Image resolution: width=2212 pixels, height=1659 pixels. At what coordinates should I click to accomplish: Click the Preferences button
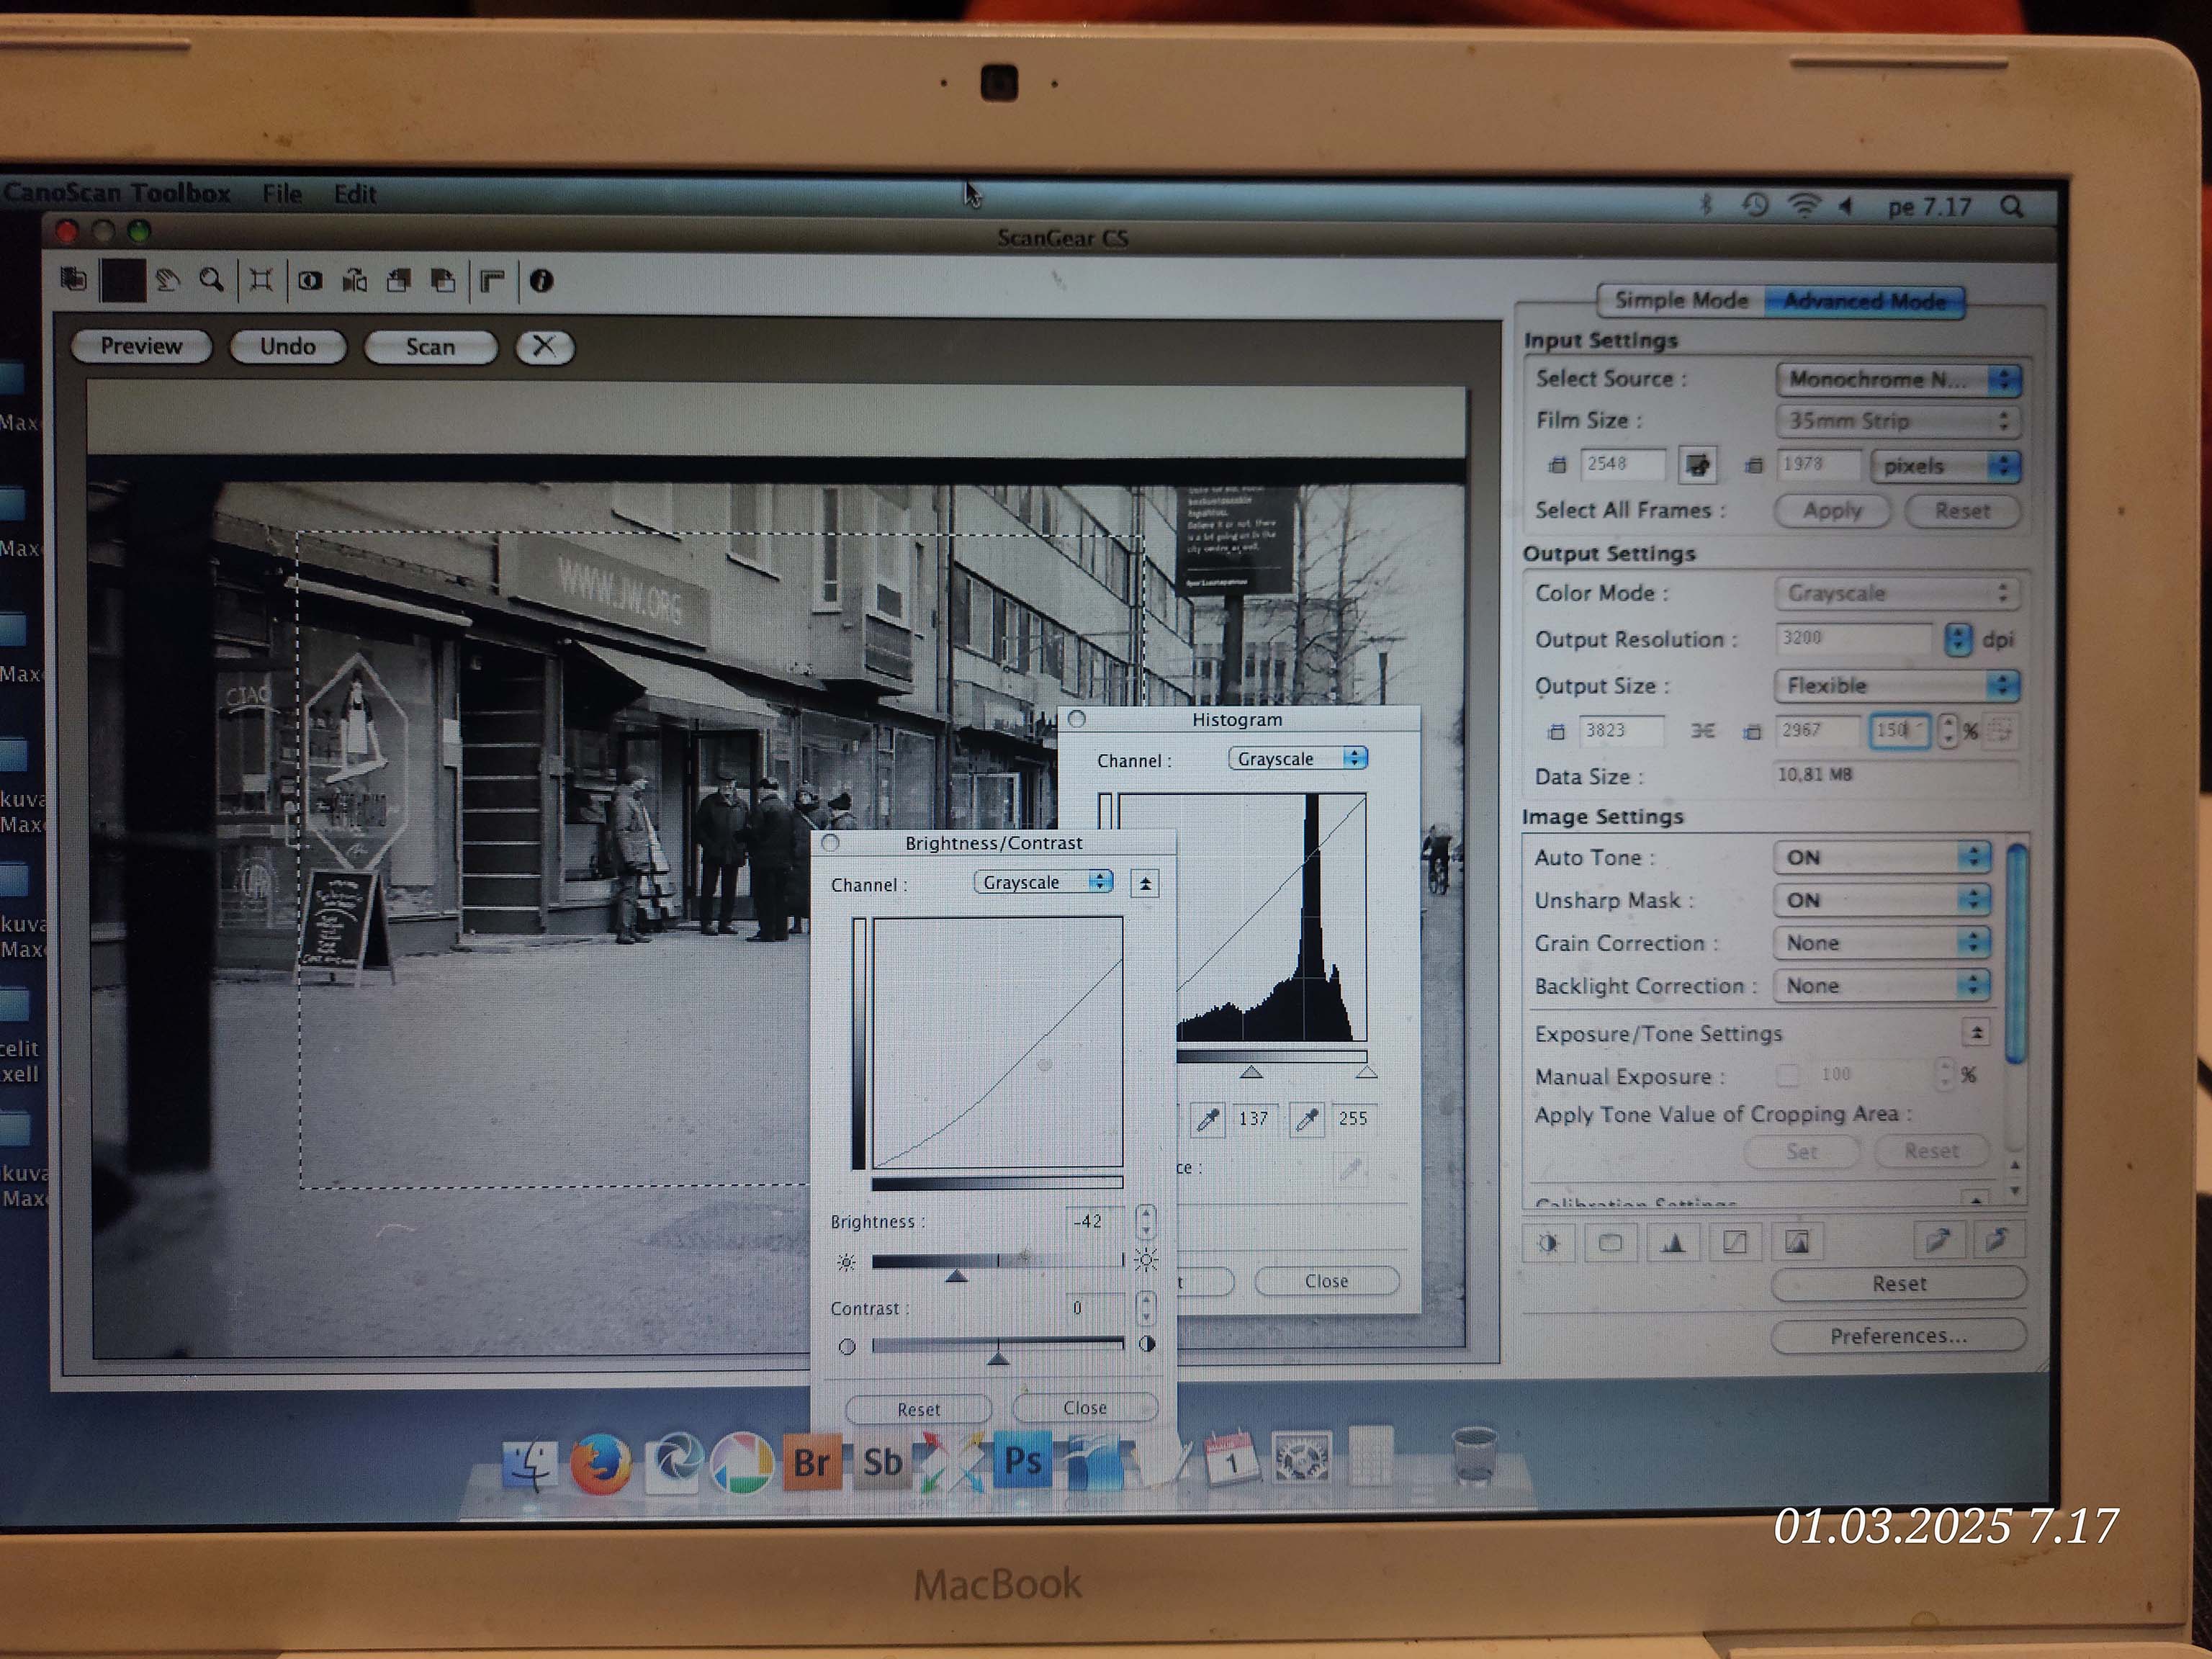(1898, 1336)
